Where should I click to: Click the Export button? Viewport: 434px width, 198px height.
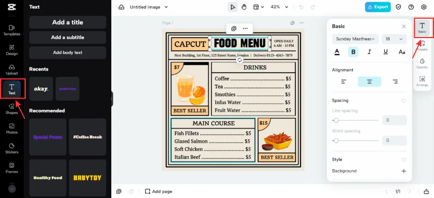click(x=378, y=7)
